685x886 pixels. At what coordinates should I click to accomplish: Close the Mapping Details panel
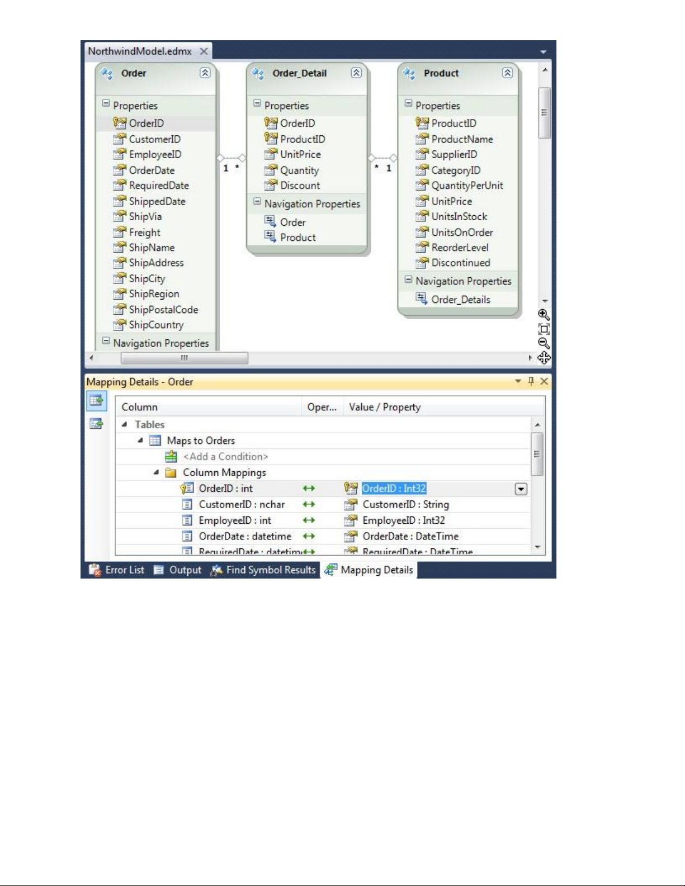coord(544,381)
